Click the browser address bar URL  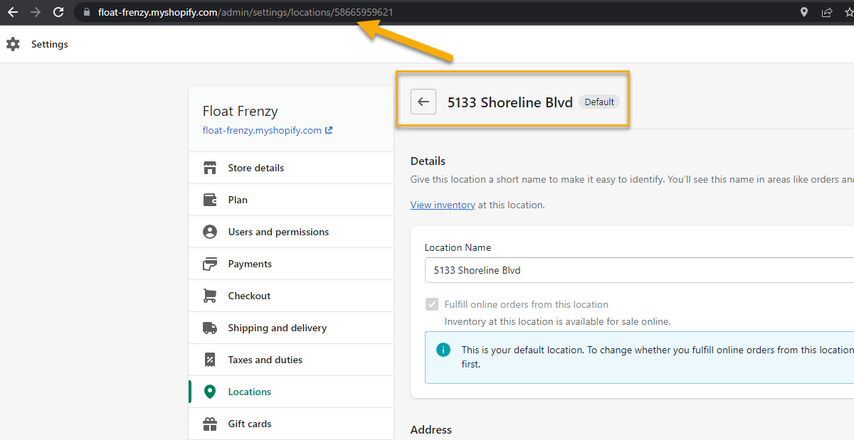246,12
